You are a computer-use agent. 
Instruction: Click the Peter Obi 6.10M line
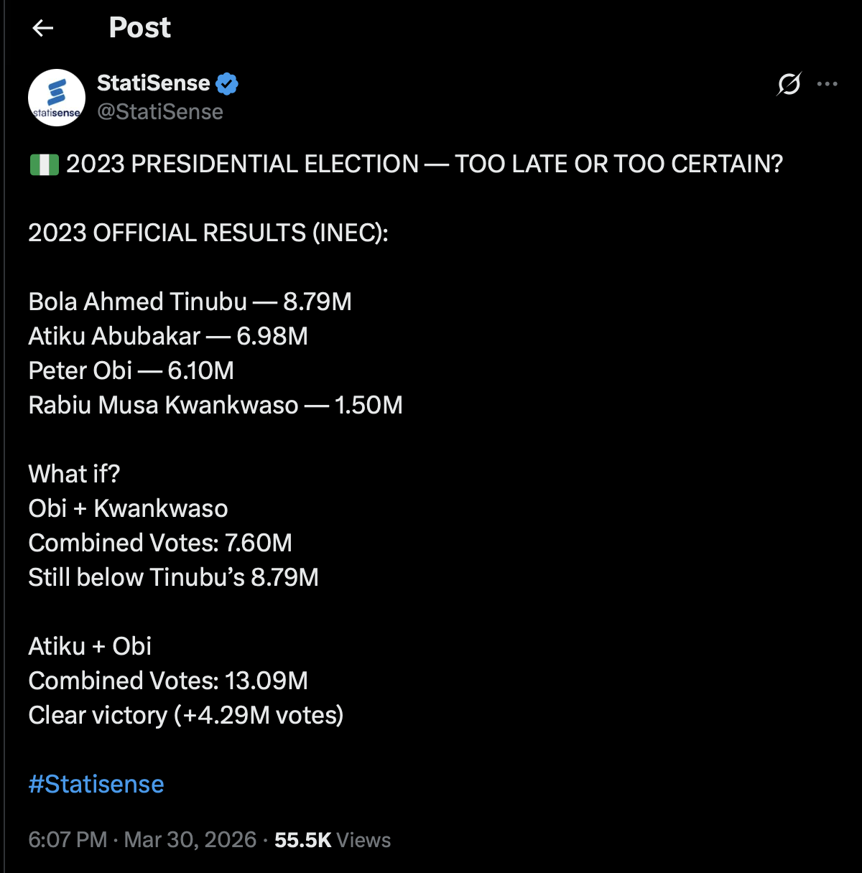coord(131,370)
